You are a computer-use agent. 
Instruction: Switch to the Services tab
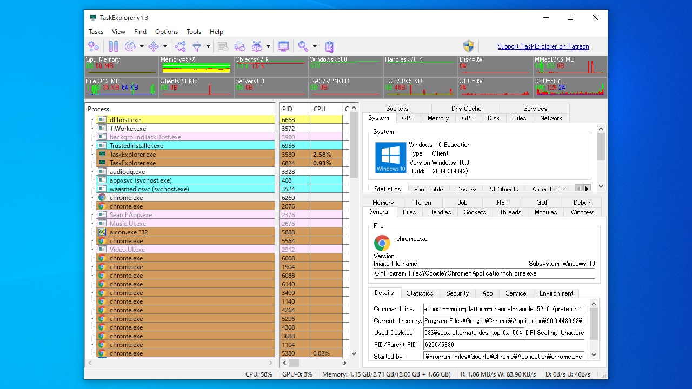tap(535, 109)
